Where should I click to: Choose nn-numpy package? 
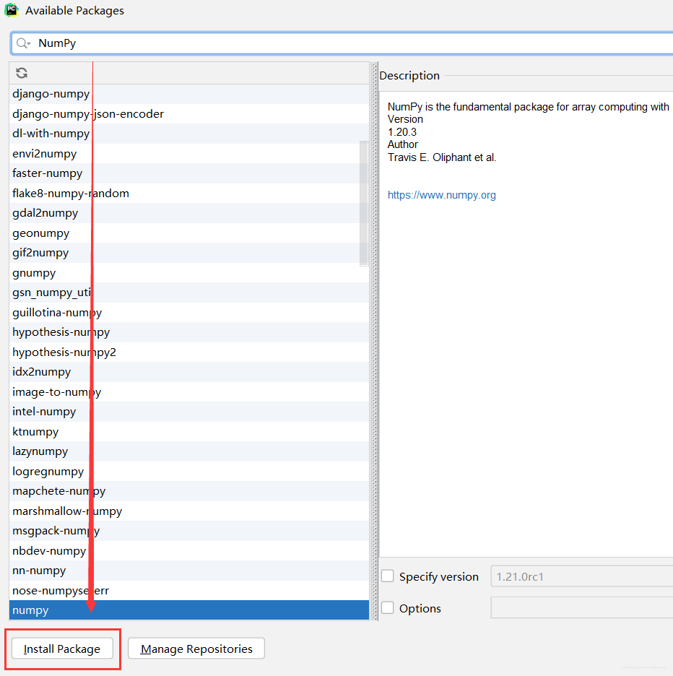[x=189, y=570]
